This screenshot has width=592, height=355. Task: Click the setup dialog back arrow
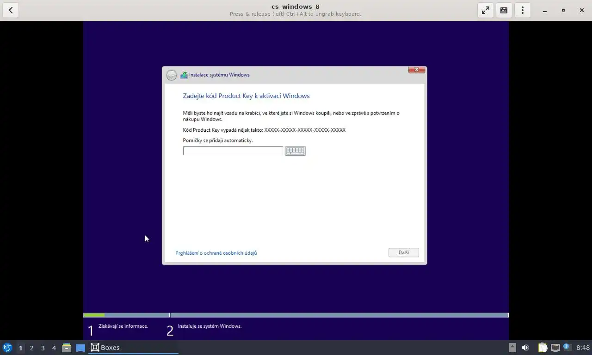pos(172,75)
